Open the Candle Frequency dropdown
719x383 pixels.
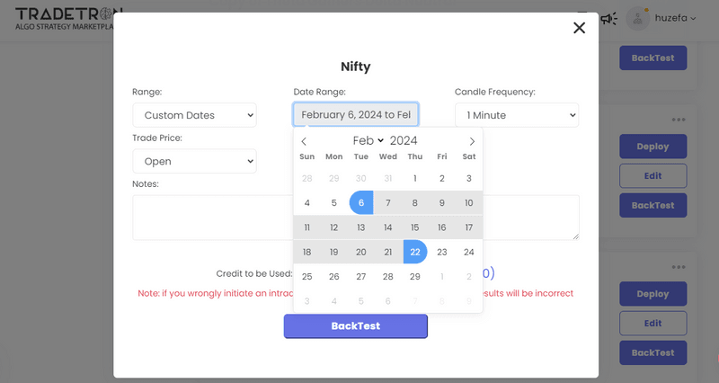point(517,115)
